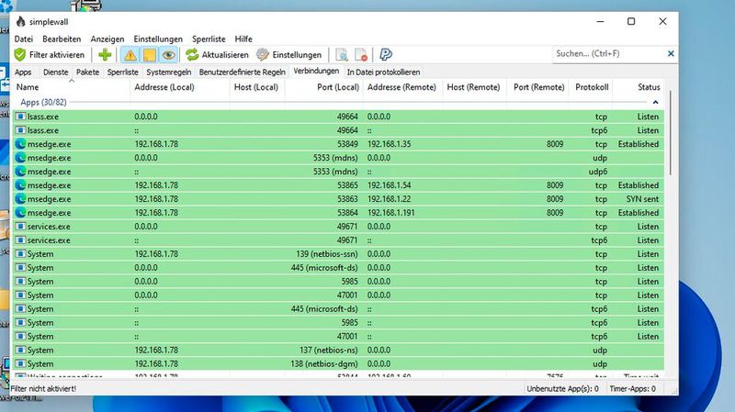Click the services.exe icon in the tcp6 row
The width and height of the screenshot is (735, 412).
point(20,240)
